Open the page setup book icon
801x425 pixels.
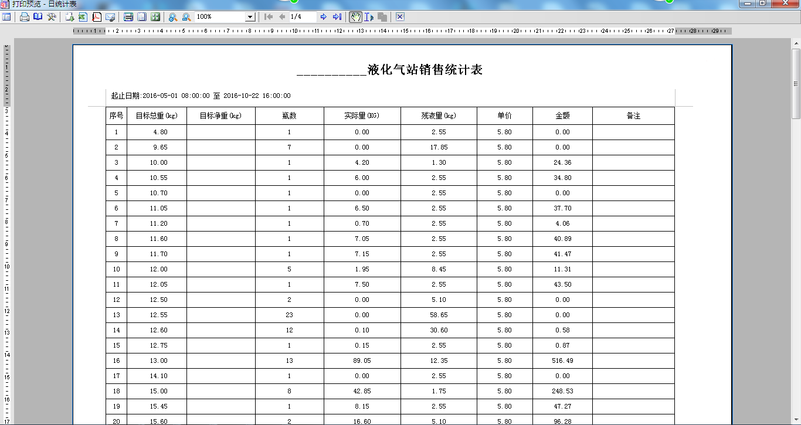coord(38,17)
